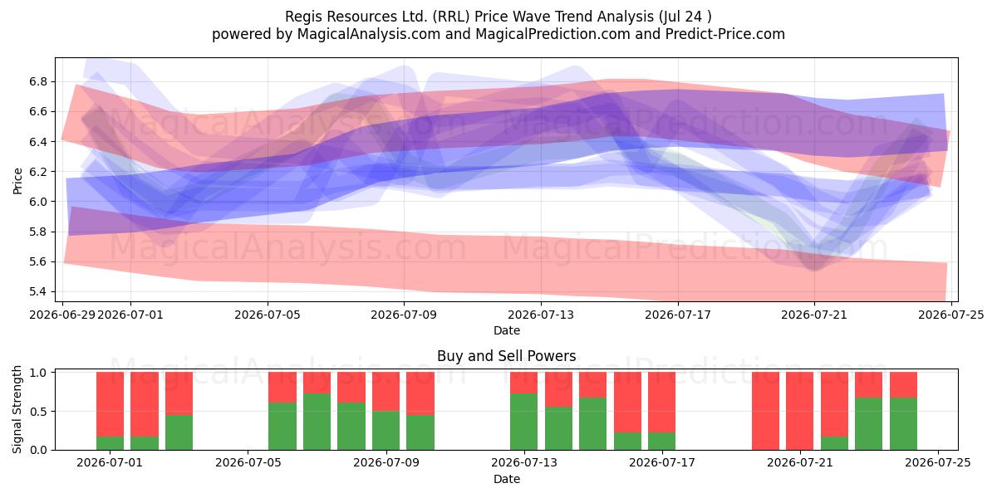Click the 'Buy and Sell Powers' chart title
Viewport: 997px width, 498px height.
[507, 356]
